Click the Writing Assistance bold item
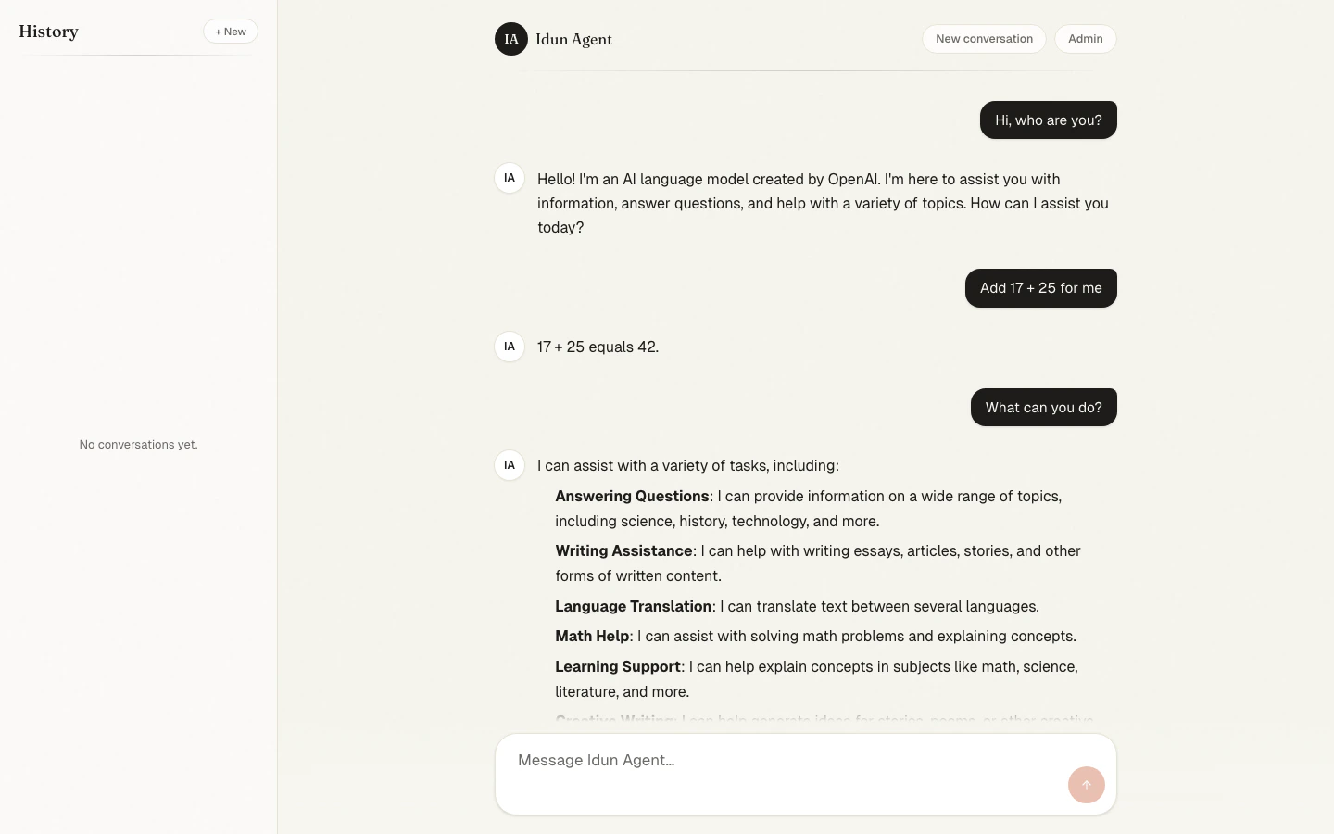 (624, 551)
